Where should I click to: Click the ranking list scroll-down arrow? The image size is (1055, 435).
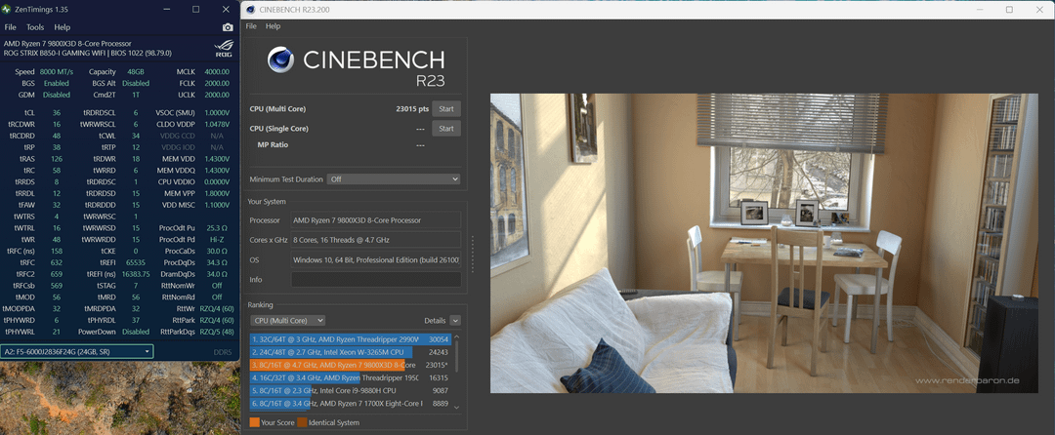456,407
